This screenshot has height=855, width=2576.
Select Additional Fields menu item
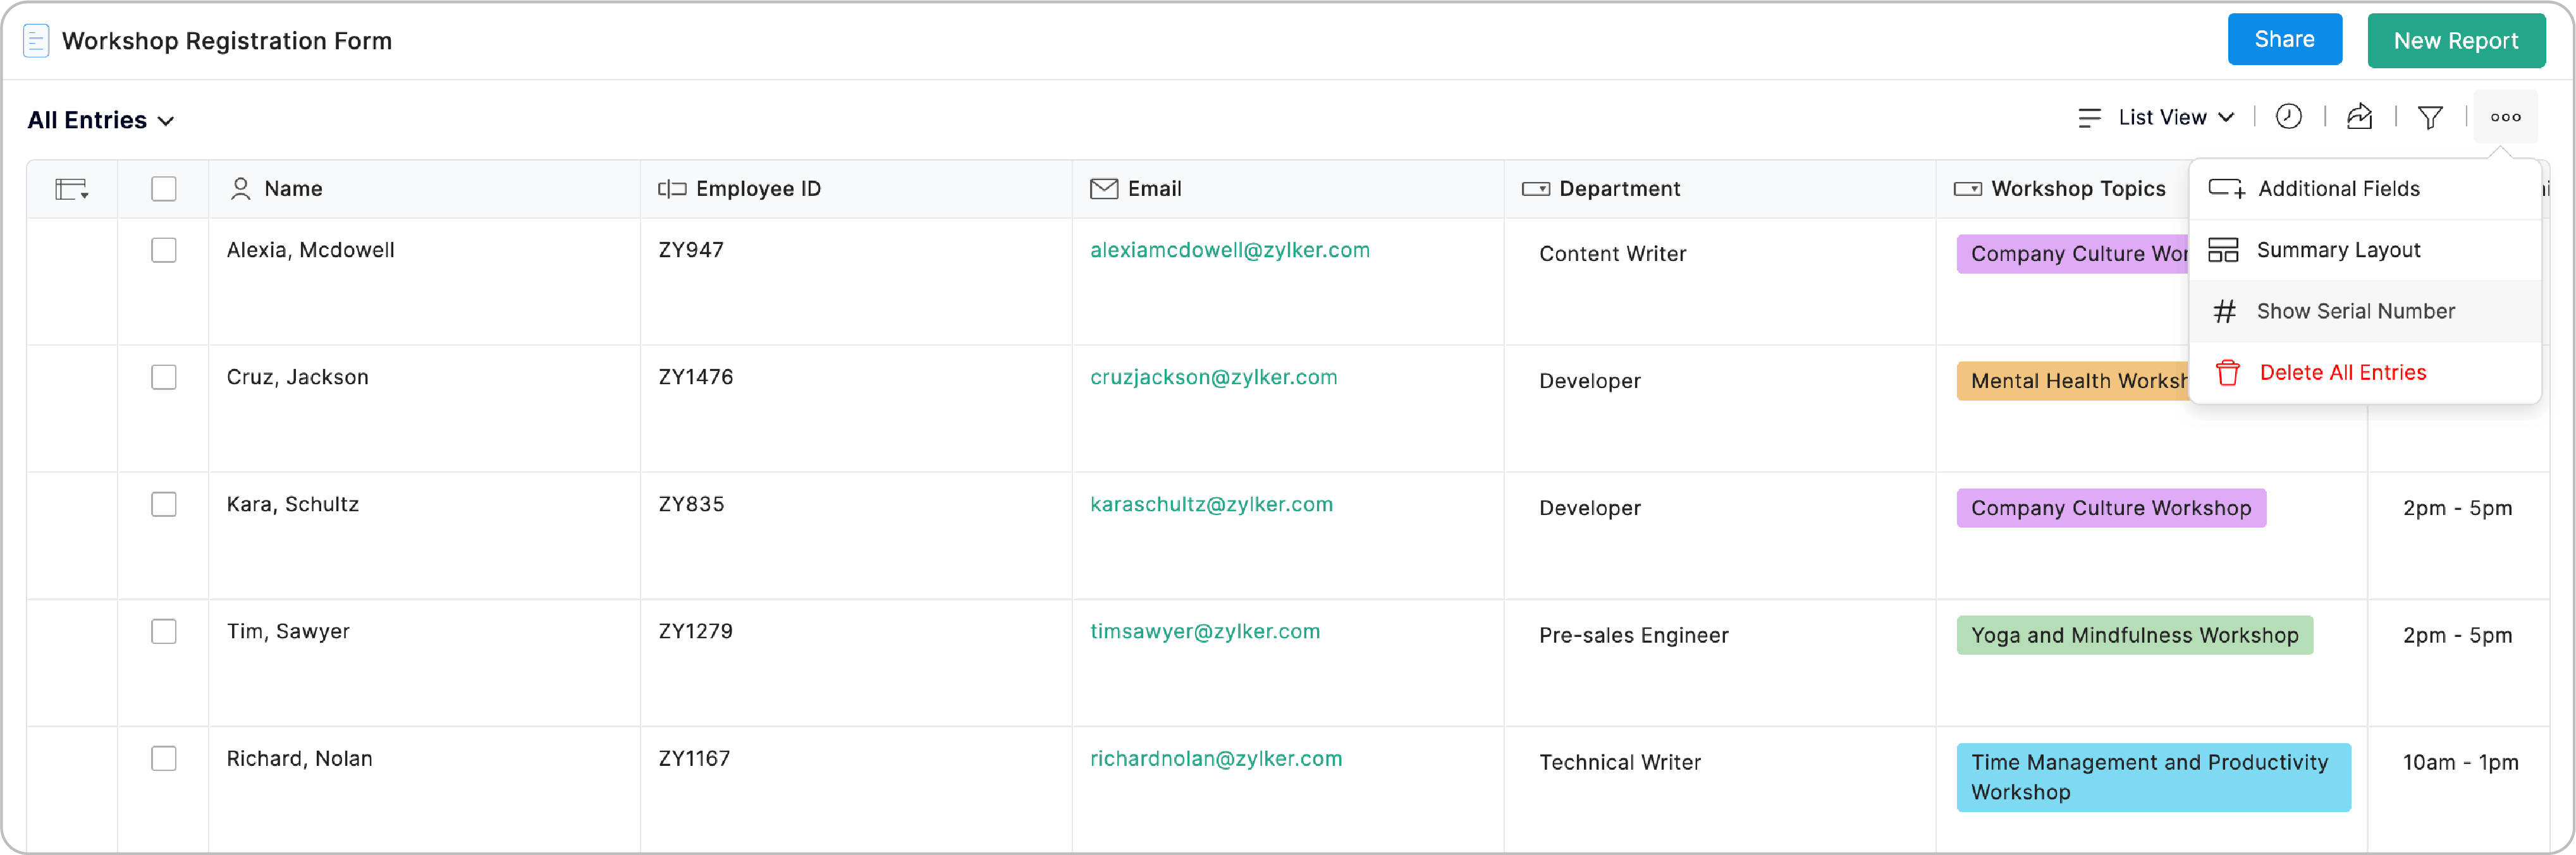2338,189
